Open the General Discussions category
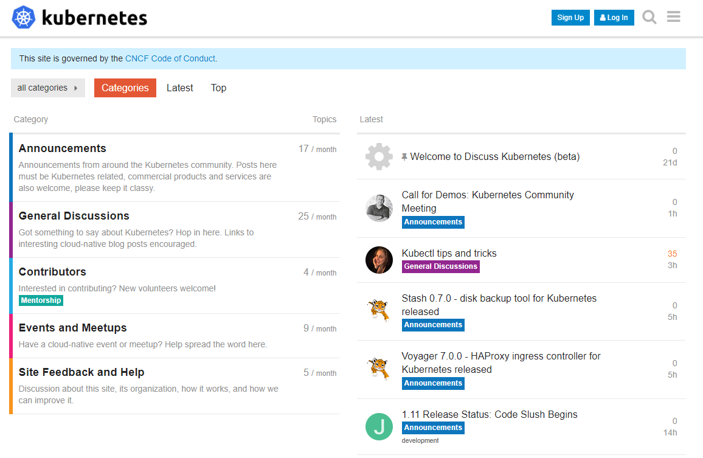This screenshot has height=458, width=703. click(74, 216)
